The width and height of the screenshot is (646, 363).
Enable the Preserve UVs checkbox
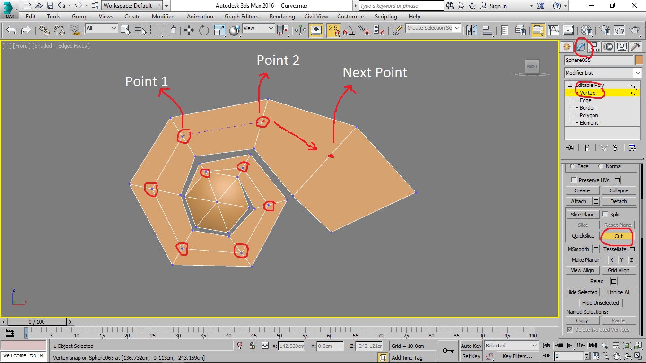point(574,180)
